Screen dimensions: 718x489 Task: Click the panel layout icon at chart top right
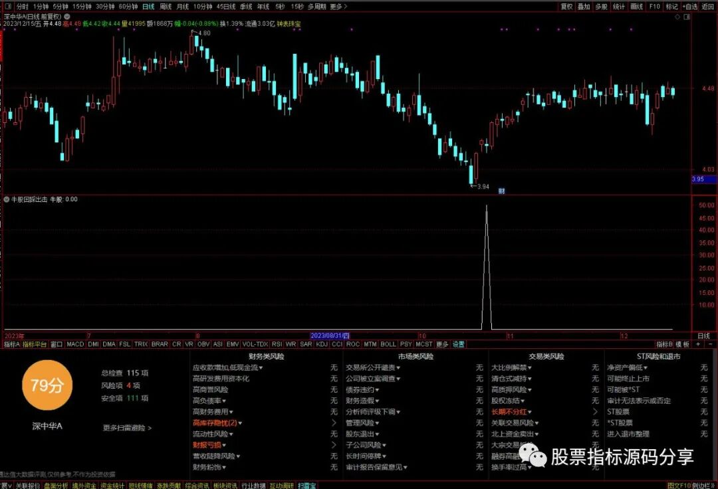point(687,17)
